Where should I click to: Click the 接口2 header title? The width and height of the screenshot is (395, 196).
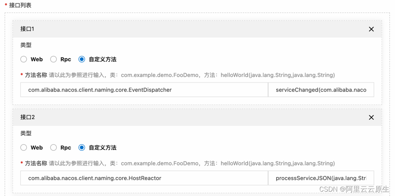(x=27, y=117)
